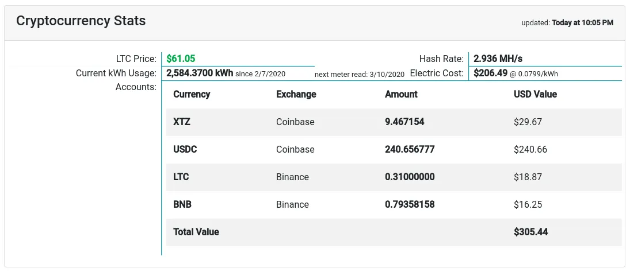Select the XTZ currency cell

[182, 122]
